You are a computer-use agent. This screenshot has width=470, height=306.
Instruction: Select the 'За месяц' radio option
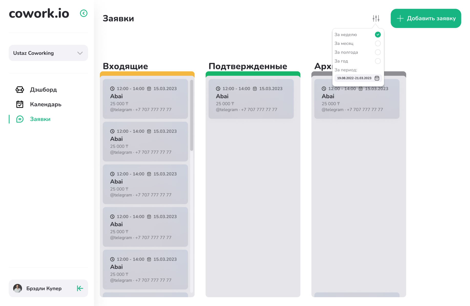[x=378, y=44]
